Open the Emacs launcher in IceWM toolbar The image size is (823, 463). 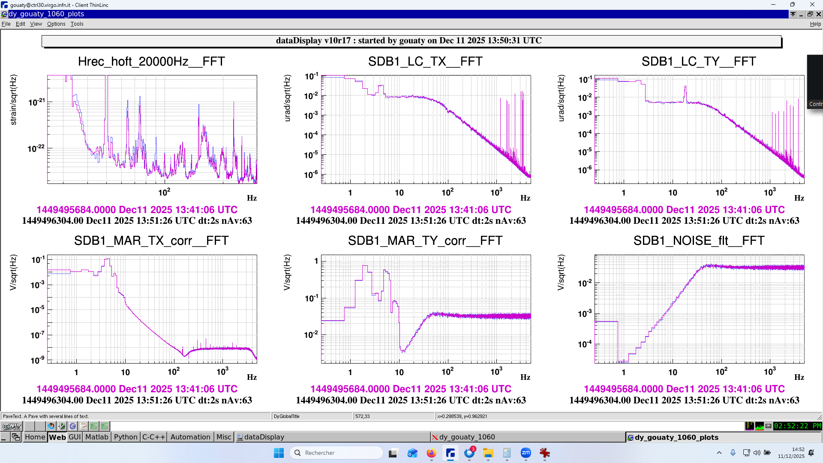[x=72, y=426]
